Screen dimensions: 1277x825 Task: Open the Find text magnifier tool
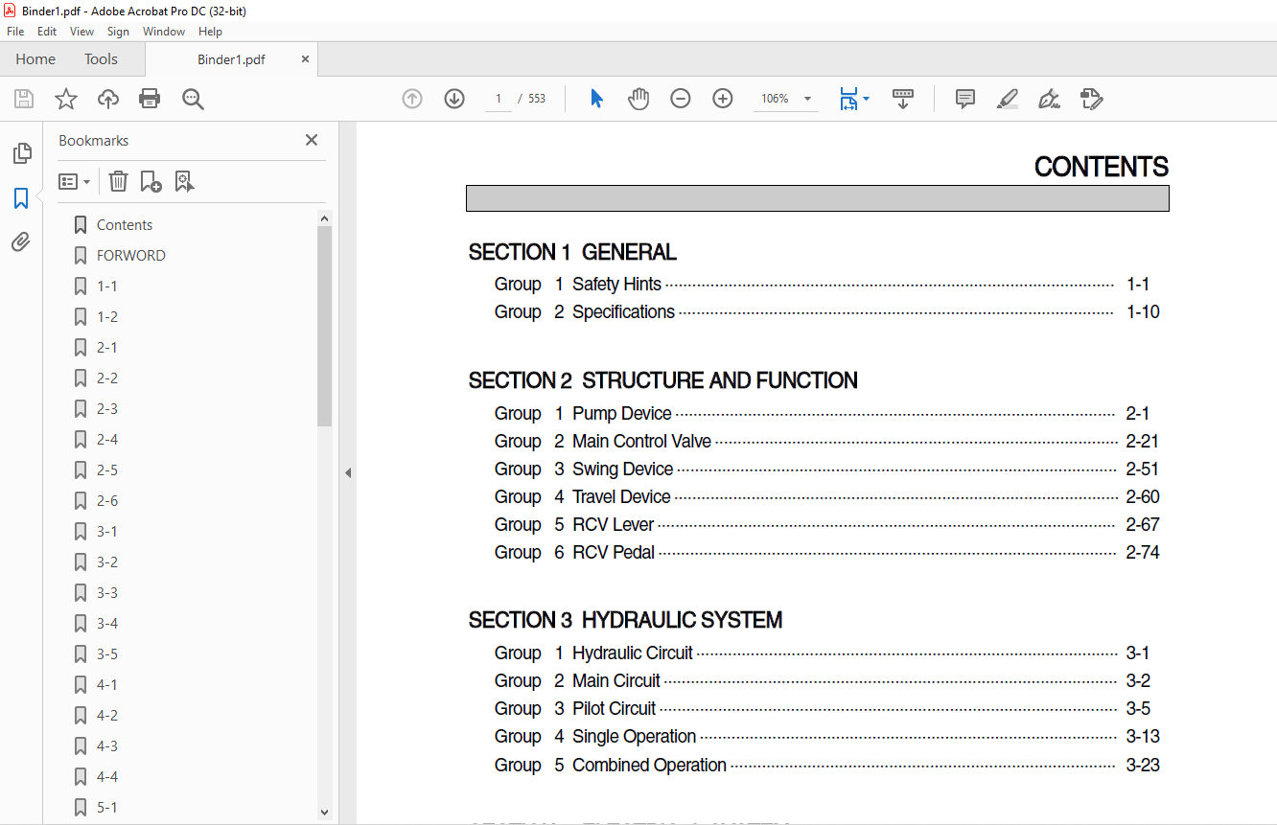pos(193,99)
